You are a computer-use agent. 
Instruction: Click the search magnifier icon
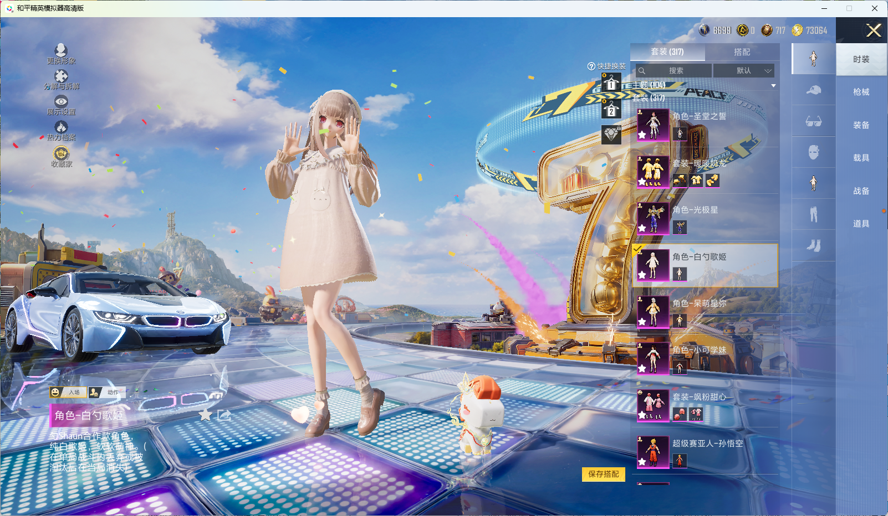pyautogui.click(x=642, y=71)
